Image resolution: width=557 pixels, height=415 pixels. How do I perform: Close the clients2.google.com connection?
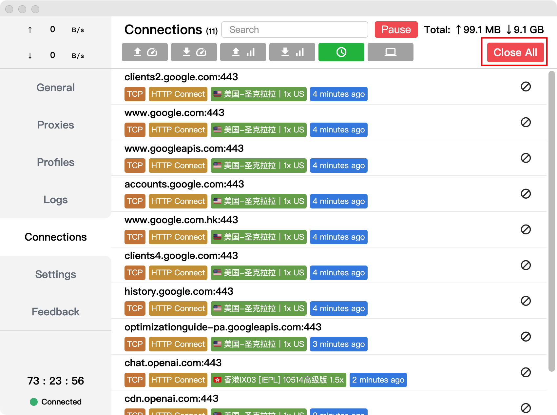[526, 87]
